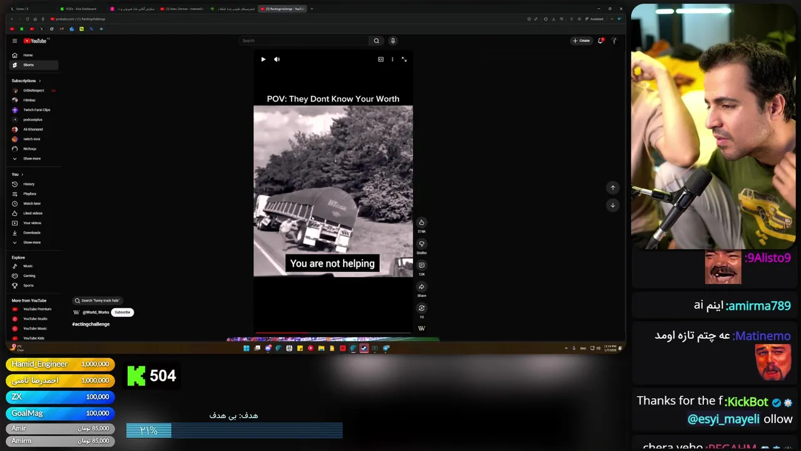Subscribe to @World_Works channel
This screenshot has width=801, height=451.
(x=123, y=312)
